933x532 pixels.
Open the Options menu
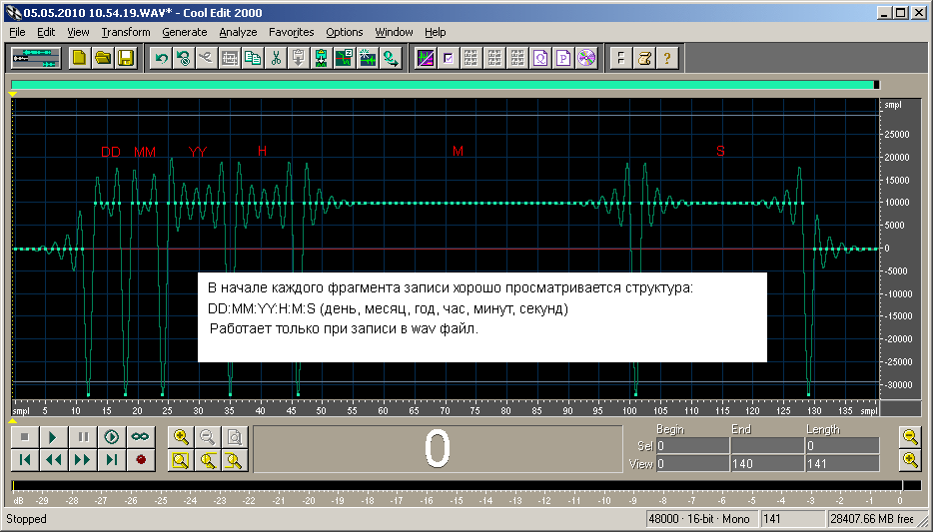tap(344, 32)
